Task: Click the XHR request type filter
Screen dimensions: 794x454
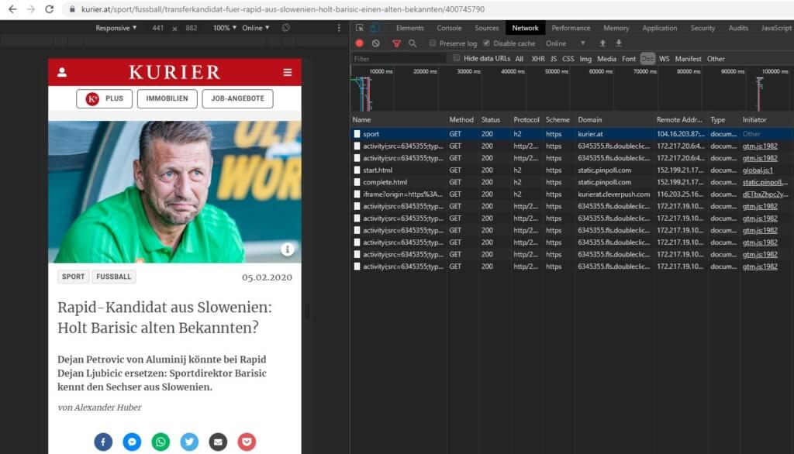Action: (x=537, y=59)
